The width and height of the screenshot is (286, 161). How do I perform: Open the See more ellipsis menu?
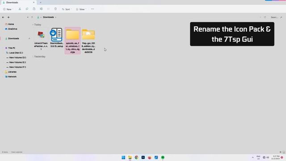tap(93, 9)
